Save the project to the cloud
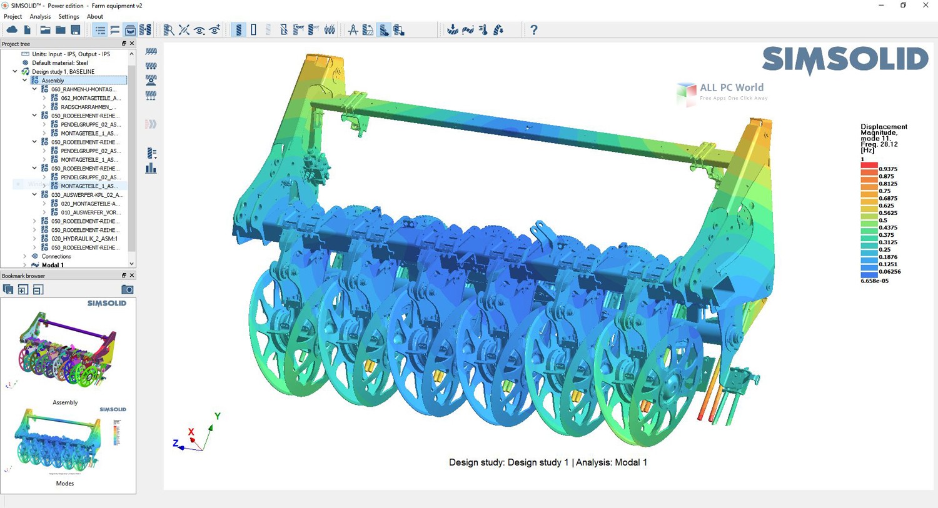938x508 pixels. (x=13, y=29)
